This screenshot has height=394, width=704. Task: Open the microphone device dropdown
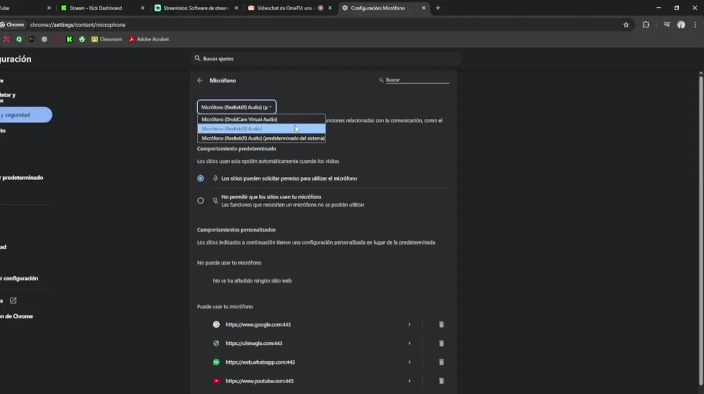click(x=236, y=107)
